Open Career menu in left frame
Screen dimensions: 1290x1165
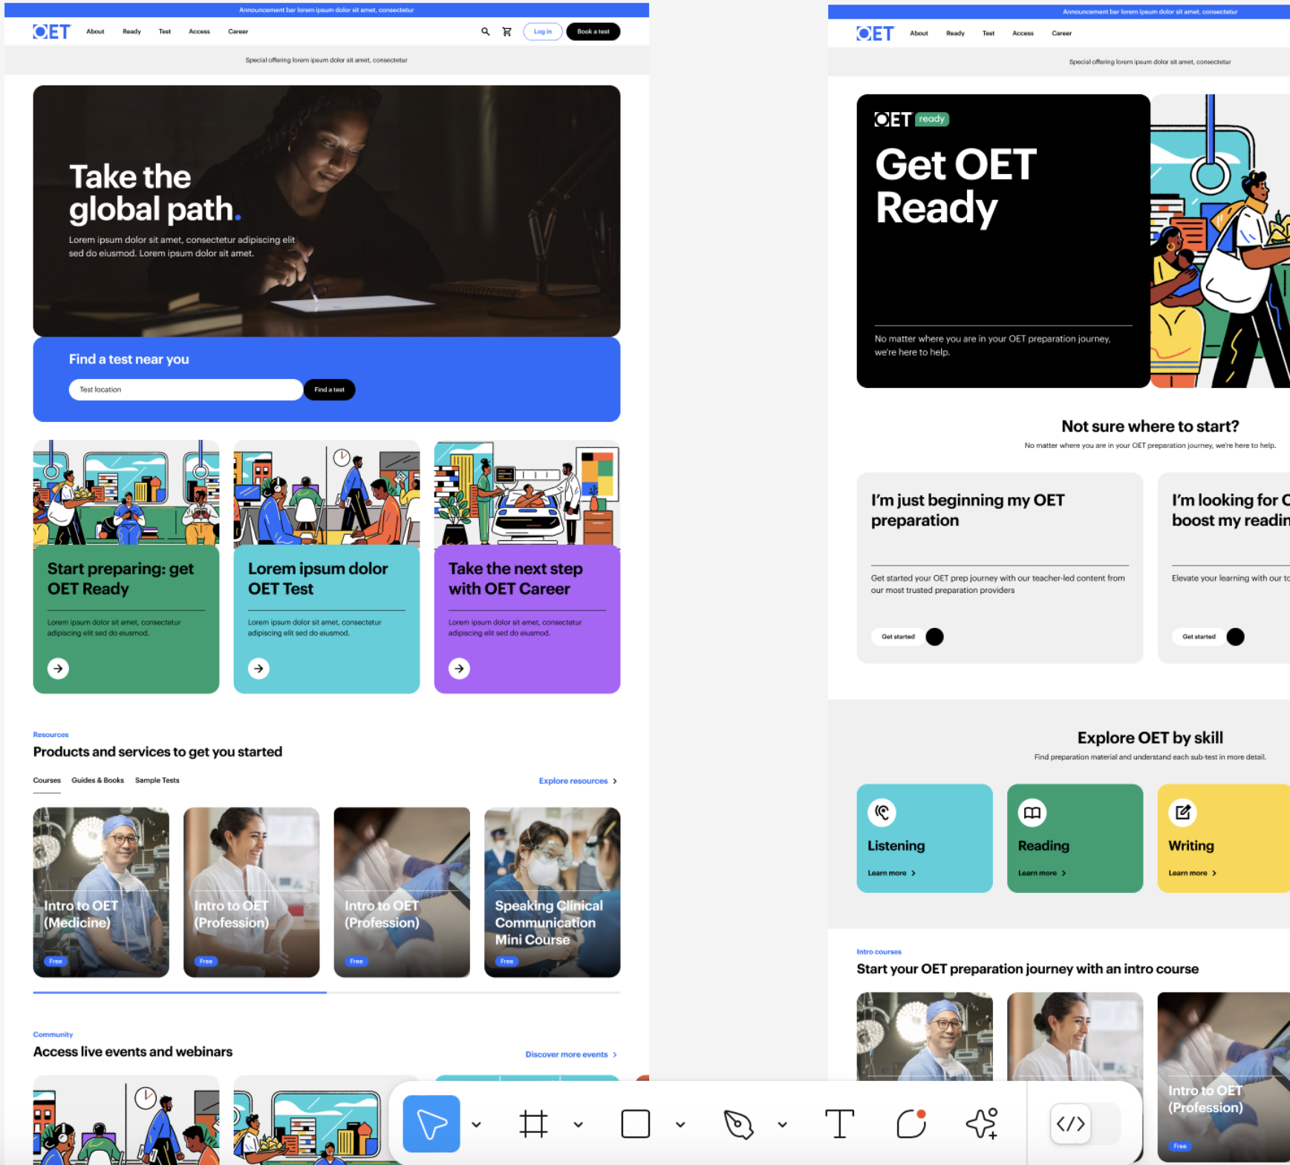[238, 31]
